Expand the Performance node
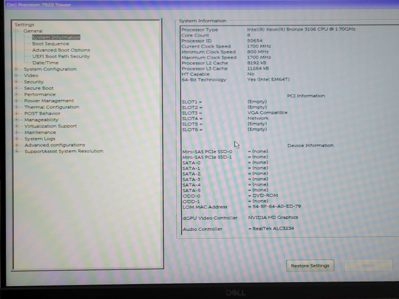The height and width of the screenshot is (299, 399). [x=16, y=94]
